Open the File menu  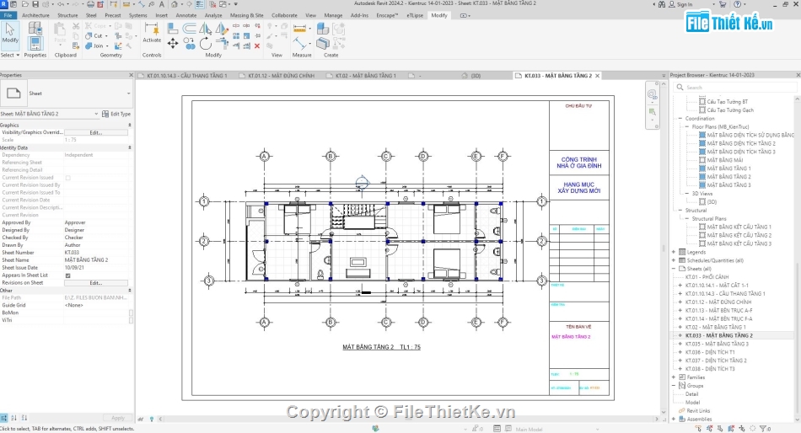coord(8,15)
